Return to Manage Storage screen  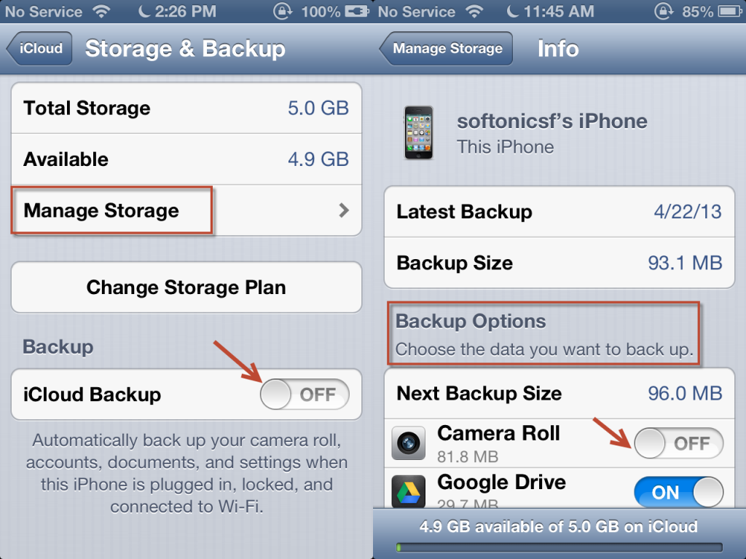pos(446,49)
